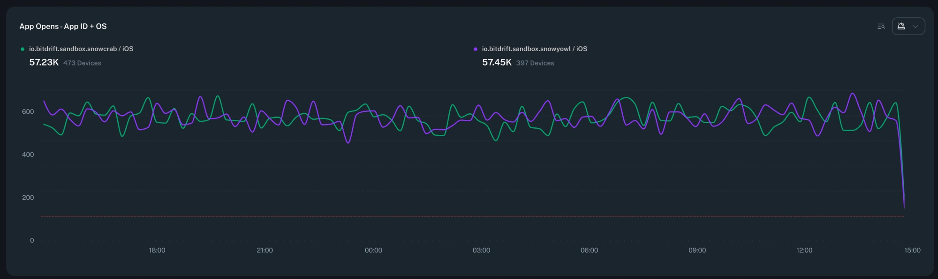Click the 57.45K total value
Viewport: 938px width, 279px height.
click(x=497, y=62)
